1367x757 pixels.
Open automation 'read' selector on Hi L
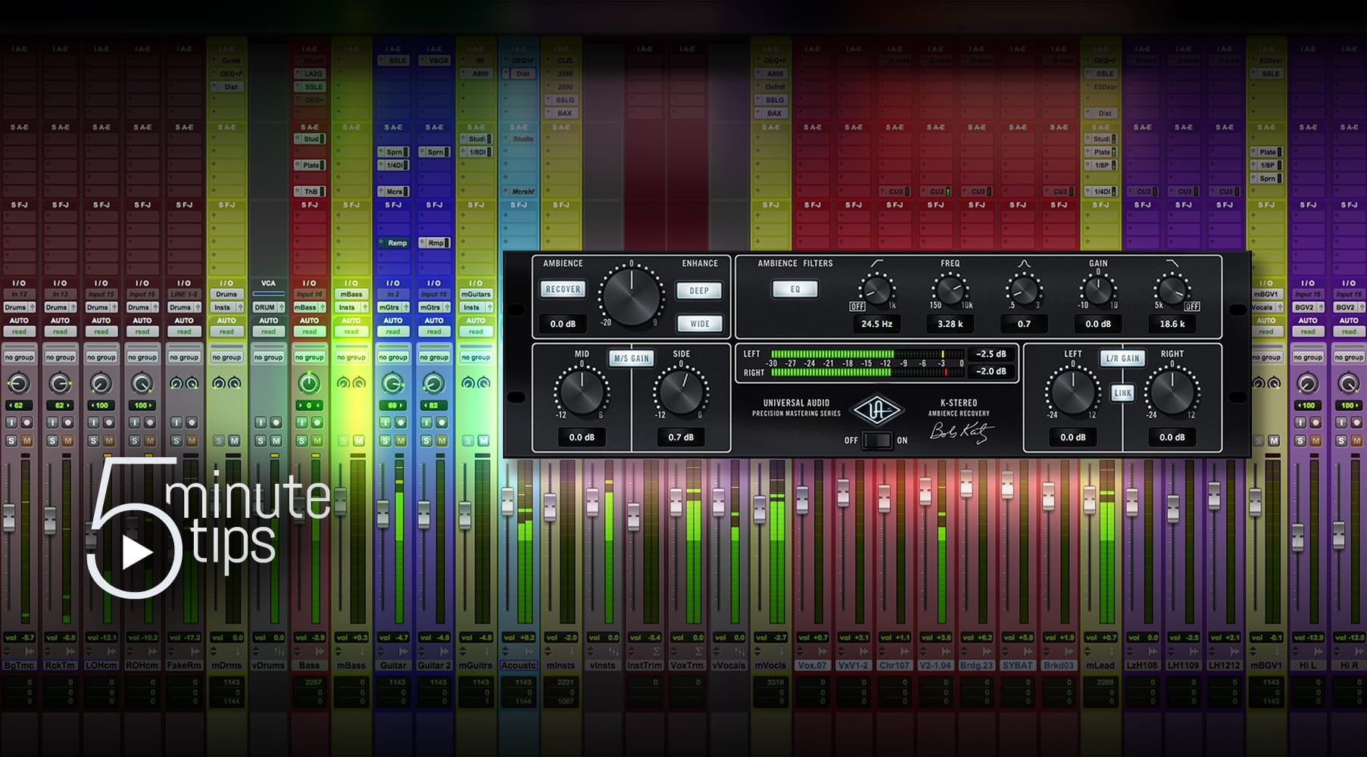pyautogui.click(x=1308, y=332)
